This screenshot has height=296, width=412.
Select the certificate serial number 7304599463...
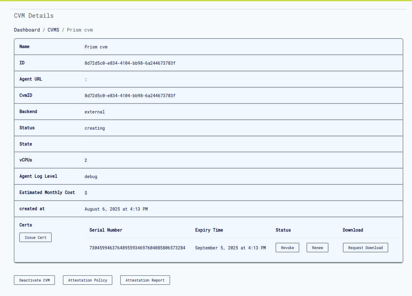(x=137, y=248)
